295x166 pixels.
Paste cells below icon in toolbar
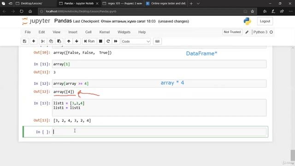(x=59, y=41)
